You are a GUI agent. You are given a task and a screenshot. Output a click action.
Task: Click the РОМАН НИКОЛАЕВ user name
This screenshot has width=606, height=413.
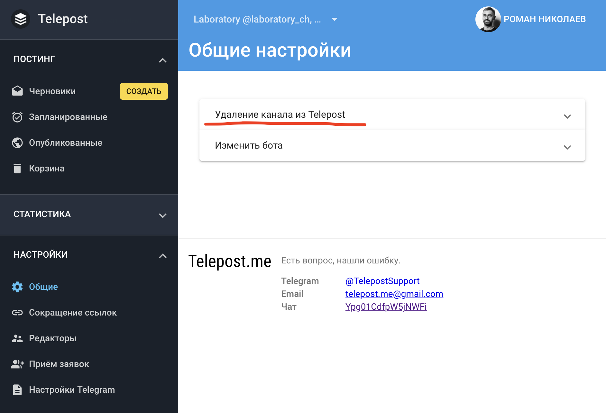pos(545,19)
